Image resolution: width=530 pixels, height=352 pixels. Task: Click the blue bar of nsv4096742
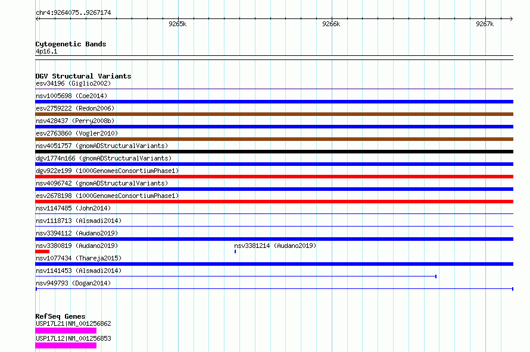274,189
